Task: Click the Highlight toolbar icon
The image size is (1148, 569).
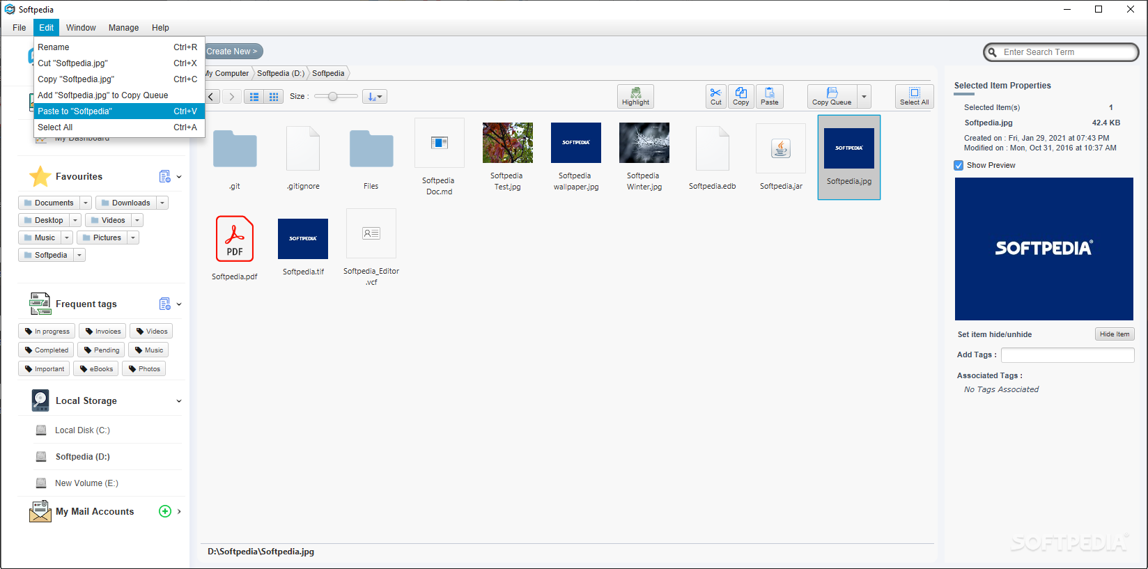Action: pyautogui.click(x=635, y=96)
